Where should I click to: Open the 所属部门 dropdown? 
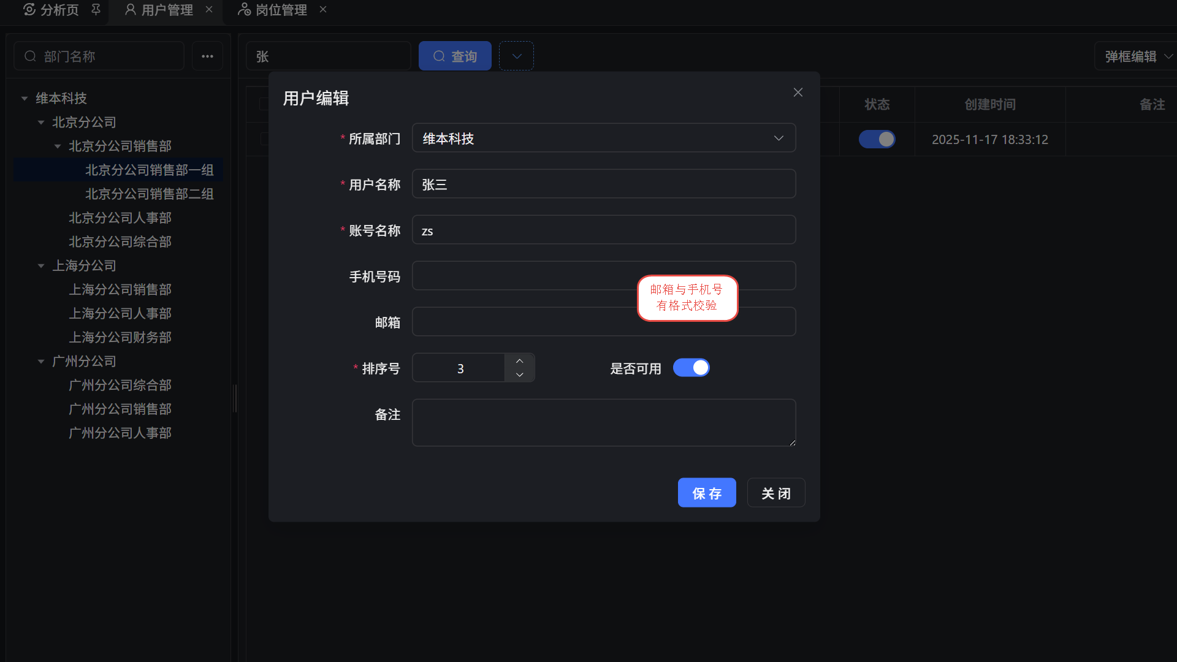click(x=603, y=139)
